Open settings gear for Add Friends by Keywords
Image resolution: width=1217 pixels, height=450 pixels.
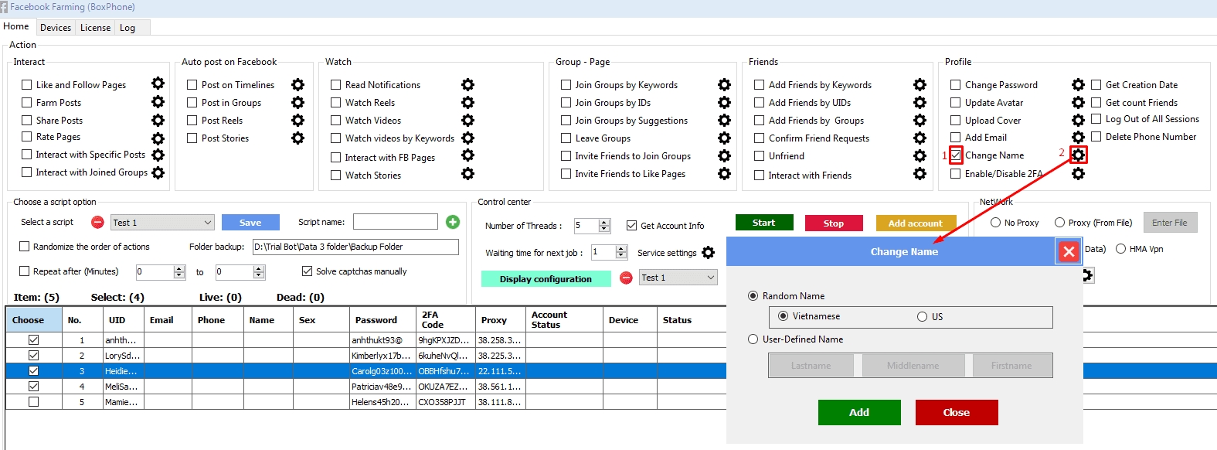pyautogui.click(x=920, y=84)
